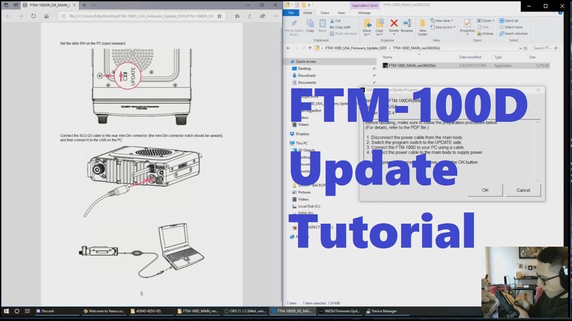Select Downloads in Quick access

coord(307,75)
